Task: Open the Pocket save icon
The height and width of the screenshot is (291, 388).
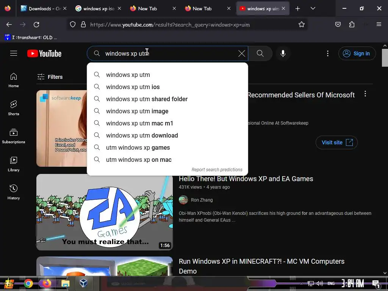Action: pos(338,24)
